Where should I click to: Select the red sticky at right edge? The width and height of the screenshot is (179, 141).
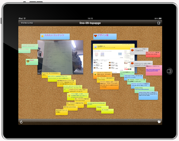point(153,54)
